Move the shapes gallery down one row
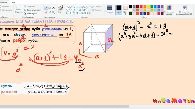The height and width of the screenshot is (109, 195). (x=89, y=10)
